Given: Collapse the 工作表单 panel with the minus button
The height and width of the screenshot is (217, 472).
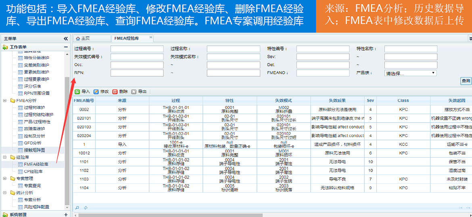Looking at the screenshot, I should click(66, 47).
